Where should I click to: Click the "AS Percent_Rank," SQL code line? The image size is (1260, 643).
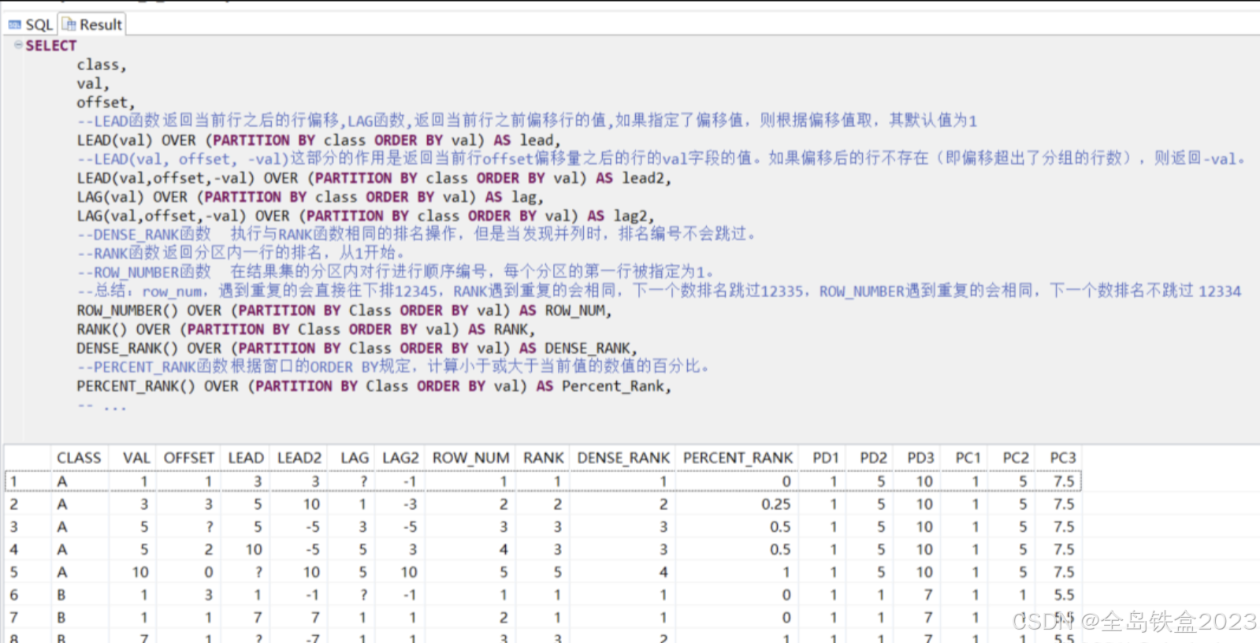point(374,386)
